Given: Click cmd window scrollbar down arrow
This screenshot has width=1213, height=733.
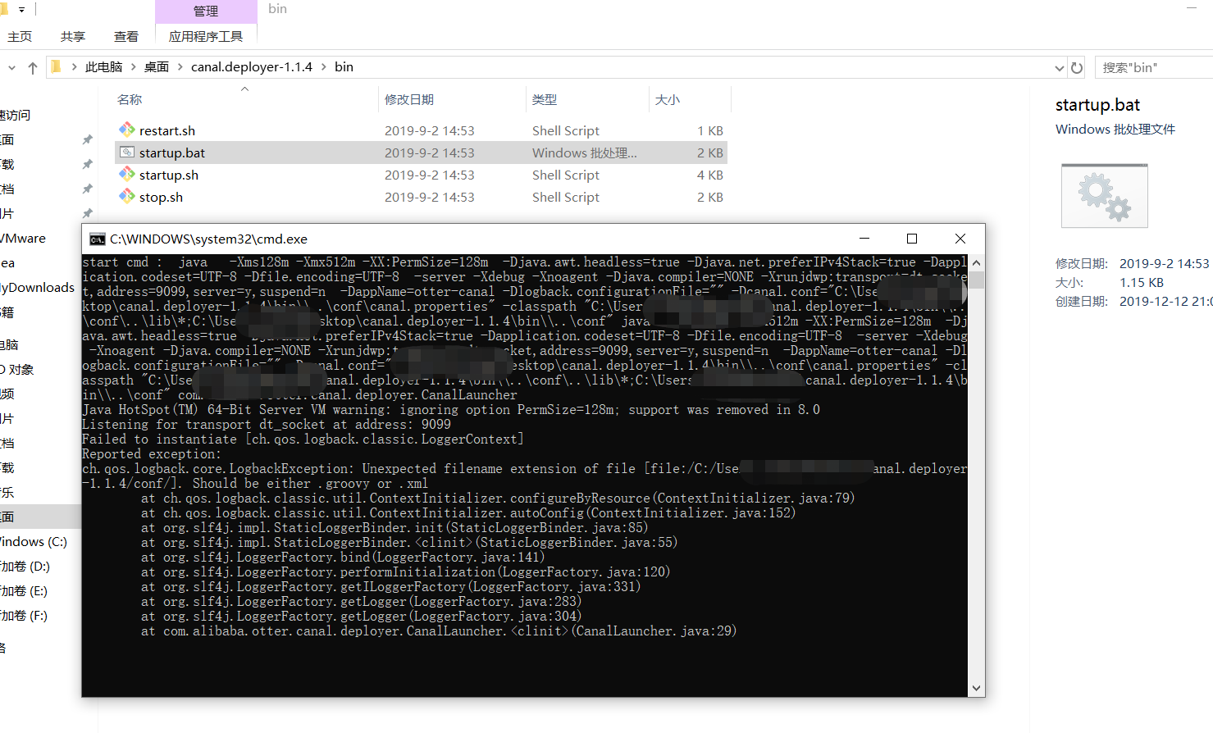Looking at the screenshot, I should point(976,688).
